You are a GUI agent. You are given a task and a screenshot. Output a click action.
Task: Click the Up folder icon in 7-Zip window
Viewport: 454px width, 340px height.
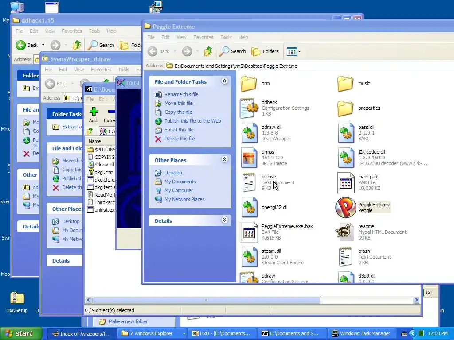click(x=90, y=131)
